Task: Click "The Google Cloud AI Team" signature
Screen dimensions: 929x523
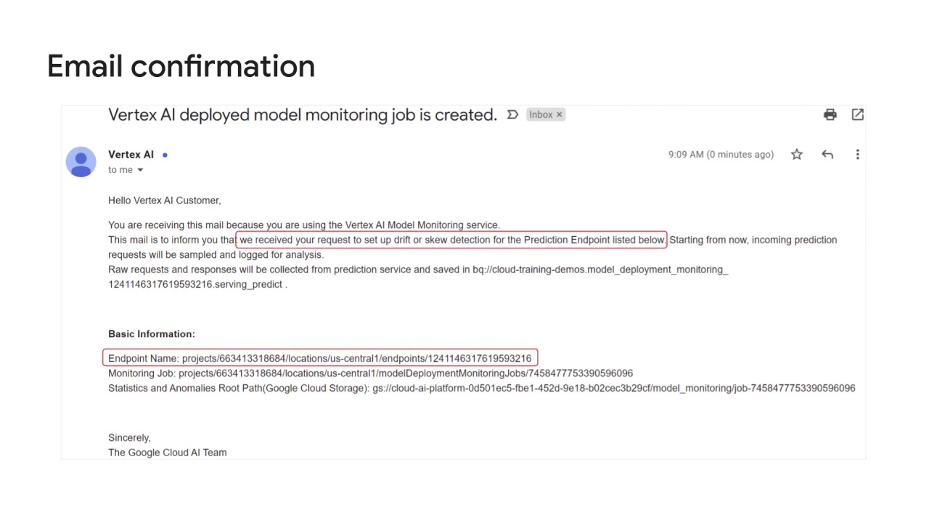Action: coord(168,453)
